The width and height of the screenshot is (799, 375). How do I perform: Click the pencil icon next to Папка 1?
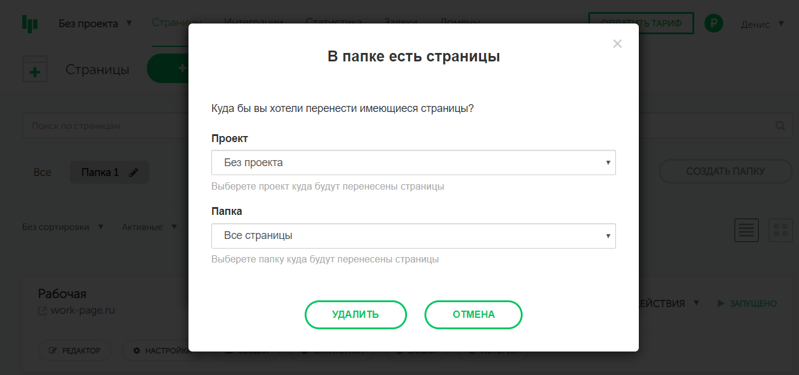coord(134,173)
